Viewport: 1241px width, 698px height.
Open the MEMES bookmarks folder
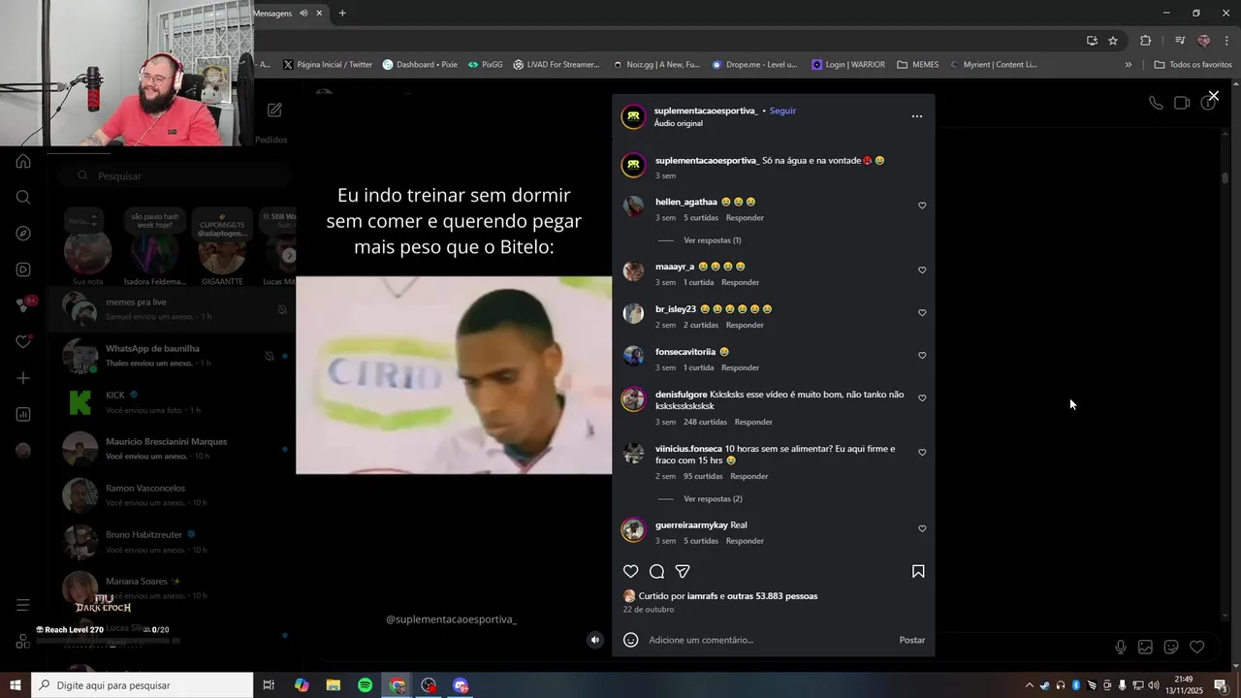[917, 65]
